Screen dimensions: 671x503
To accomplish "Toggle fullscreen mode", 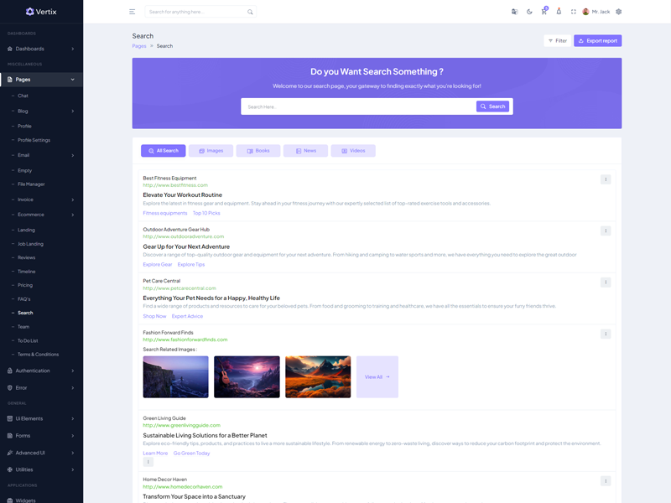I will (x=574, y=12).
